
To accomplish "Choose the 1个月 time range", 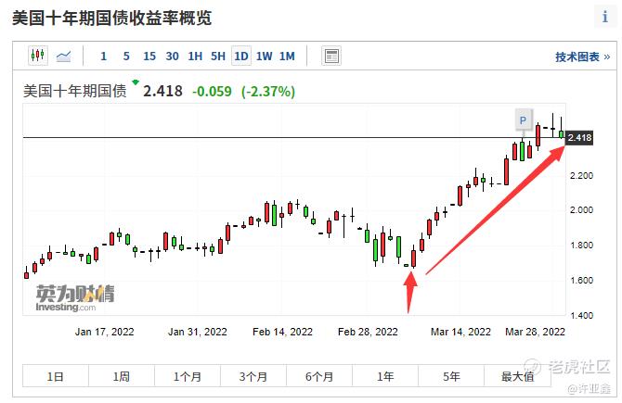I will [188, 376].
